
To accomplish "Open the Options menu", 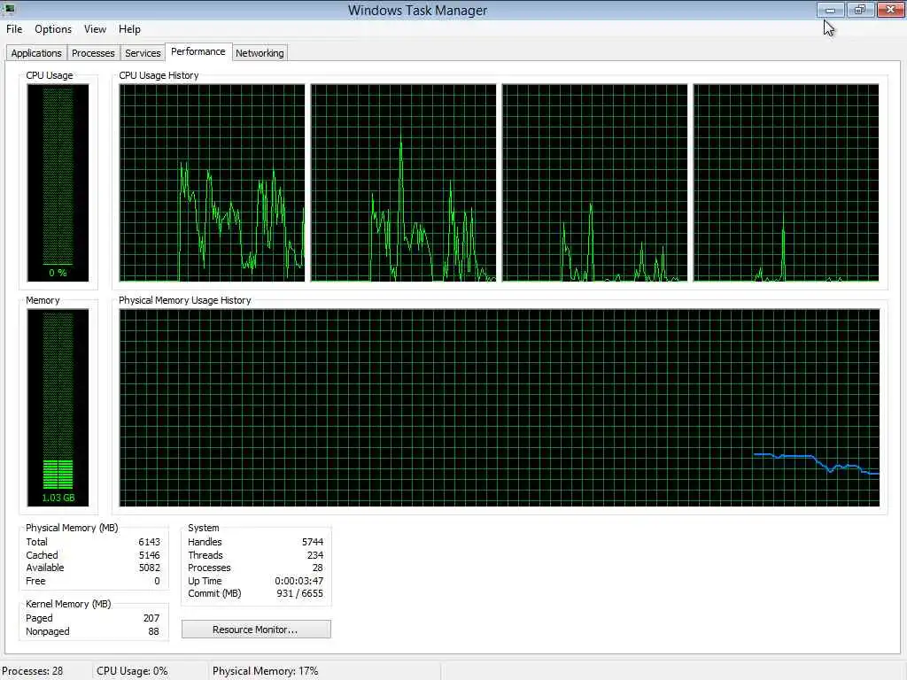I will pos(53,29).
